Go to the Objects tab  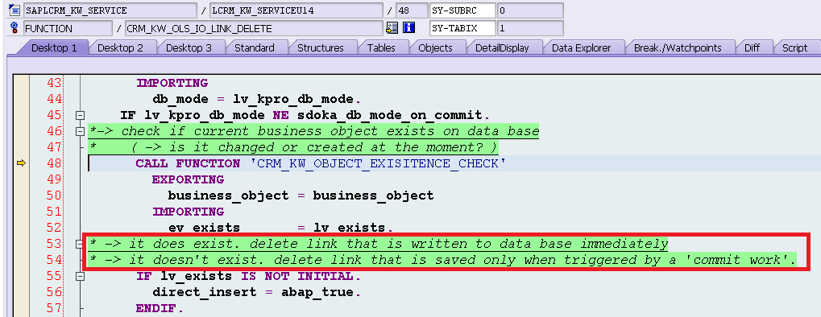coord(434,47)
